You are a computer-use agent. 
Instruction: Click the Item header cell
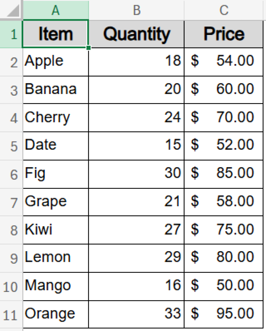55,33
